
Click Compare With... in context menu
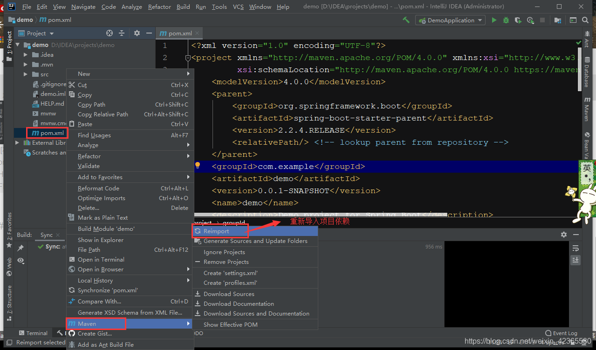point(130,301)
